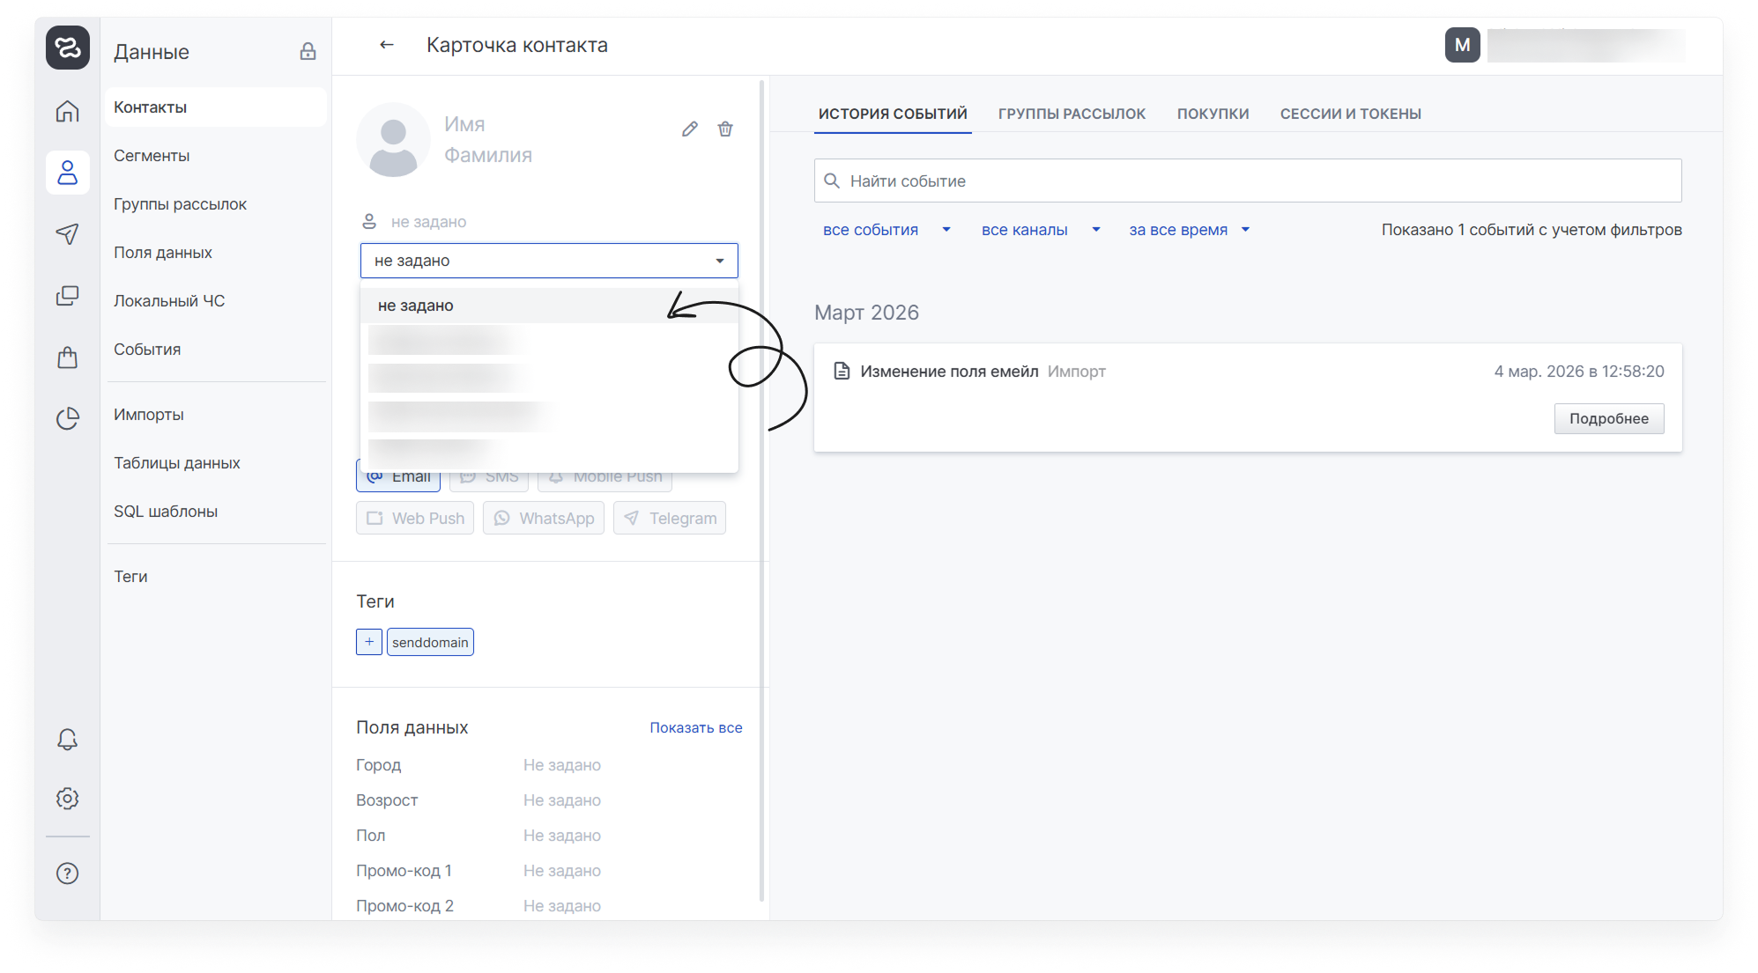
Task: Open the bell notifications icon
Action: [x=68, y=740]
